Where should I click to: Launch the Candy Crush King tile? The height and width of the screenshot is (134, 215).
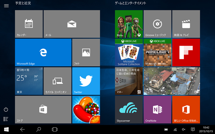(x=86, y=110)
